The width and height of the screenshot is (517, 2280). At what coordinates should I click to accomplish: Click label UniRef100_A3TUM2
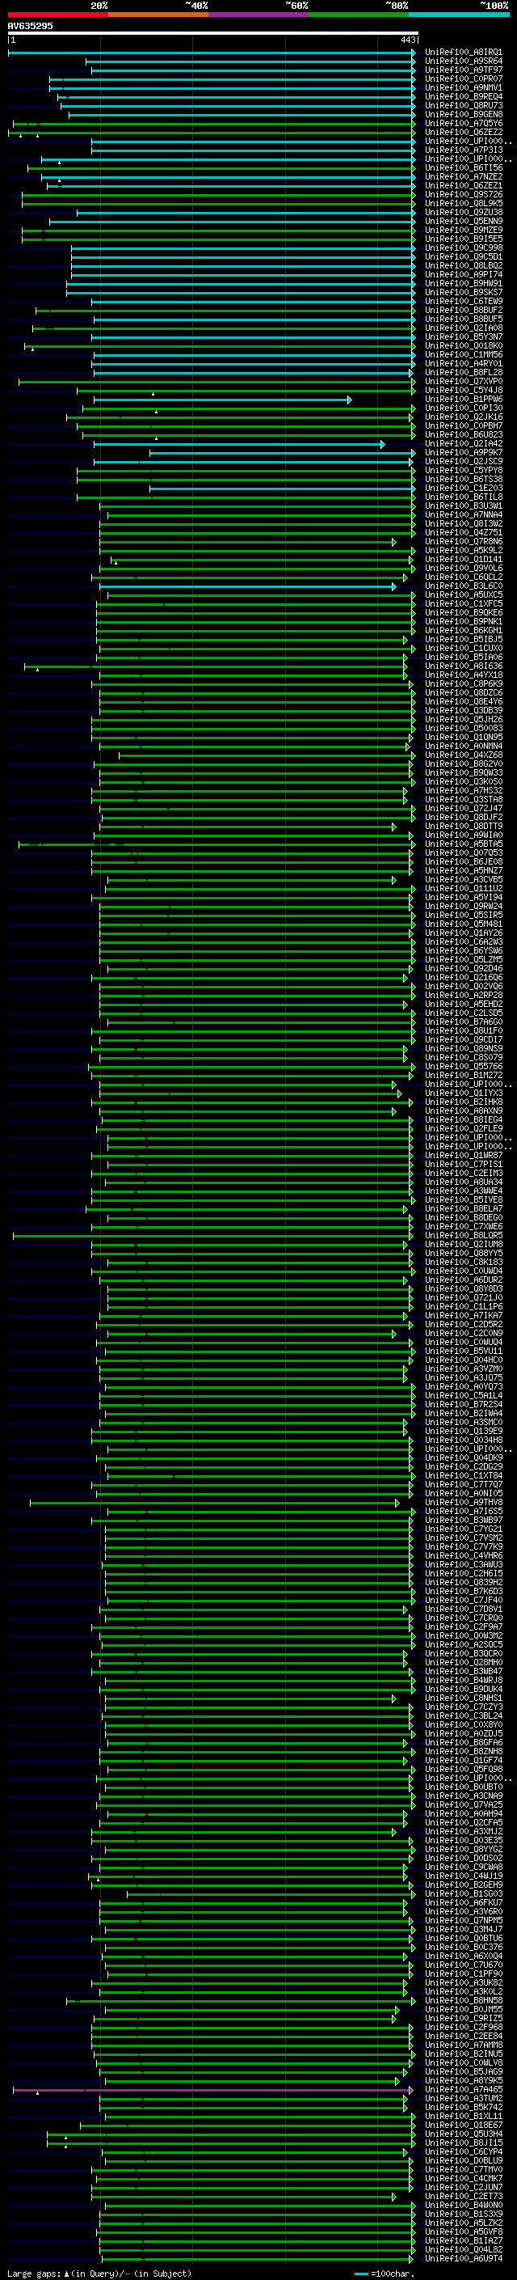pos(464,2100)
